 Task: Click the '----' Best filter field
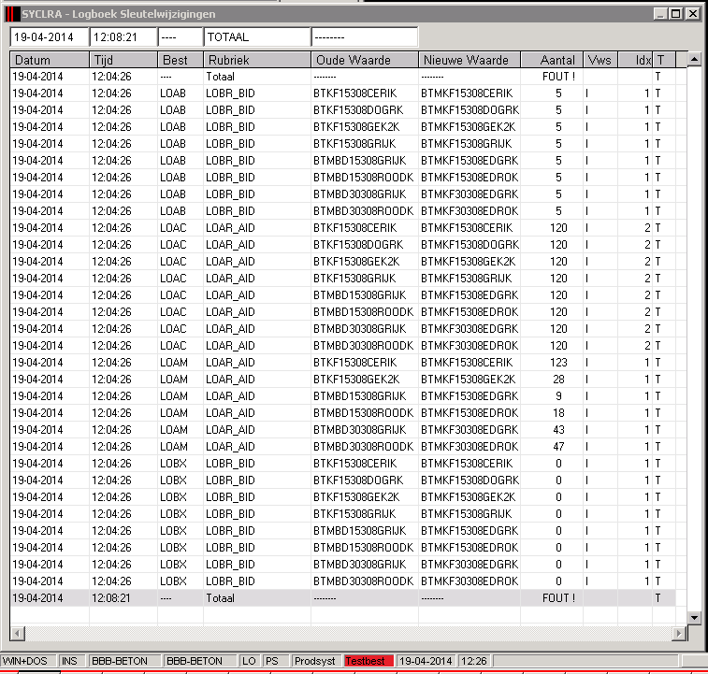click(x=181, y=37)
